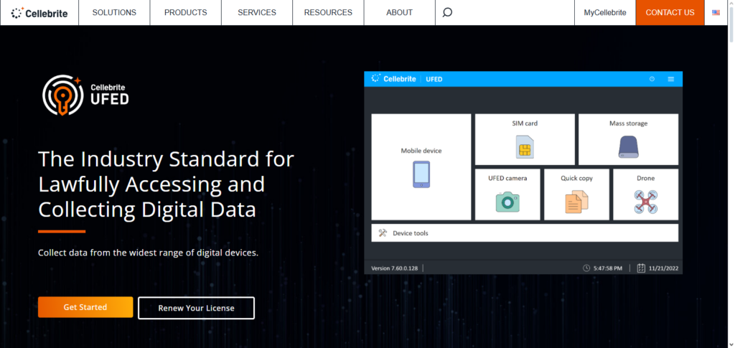
Task: Select the Mass storage drive icon
Action: 628,146
